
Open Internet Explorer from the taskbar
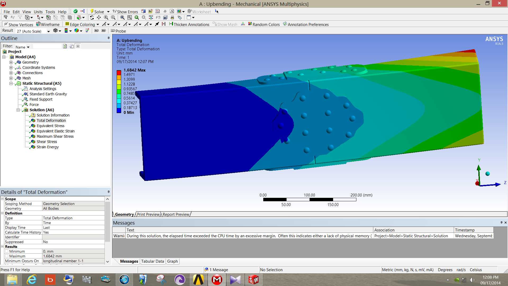[32, 280]
